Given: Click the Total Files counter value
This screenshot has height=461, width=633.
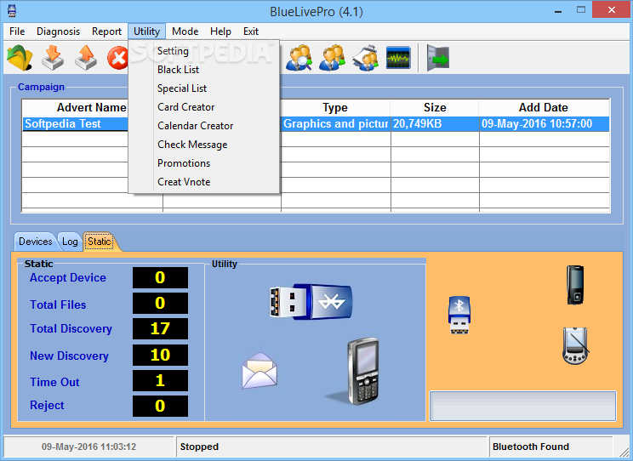Looking at the screenshot, I should tap(160, 303).
